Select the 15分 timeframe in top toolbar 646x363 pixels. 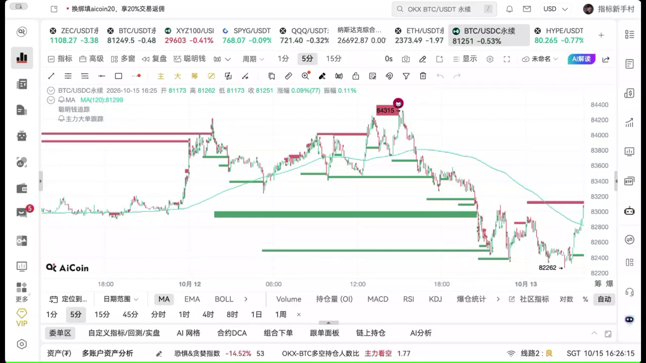point(334,59)
